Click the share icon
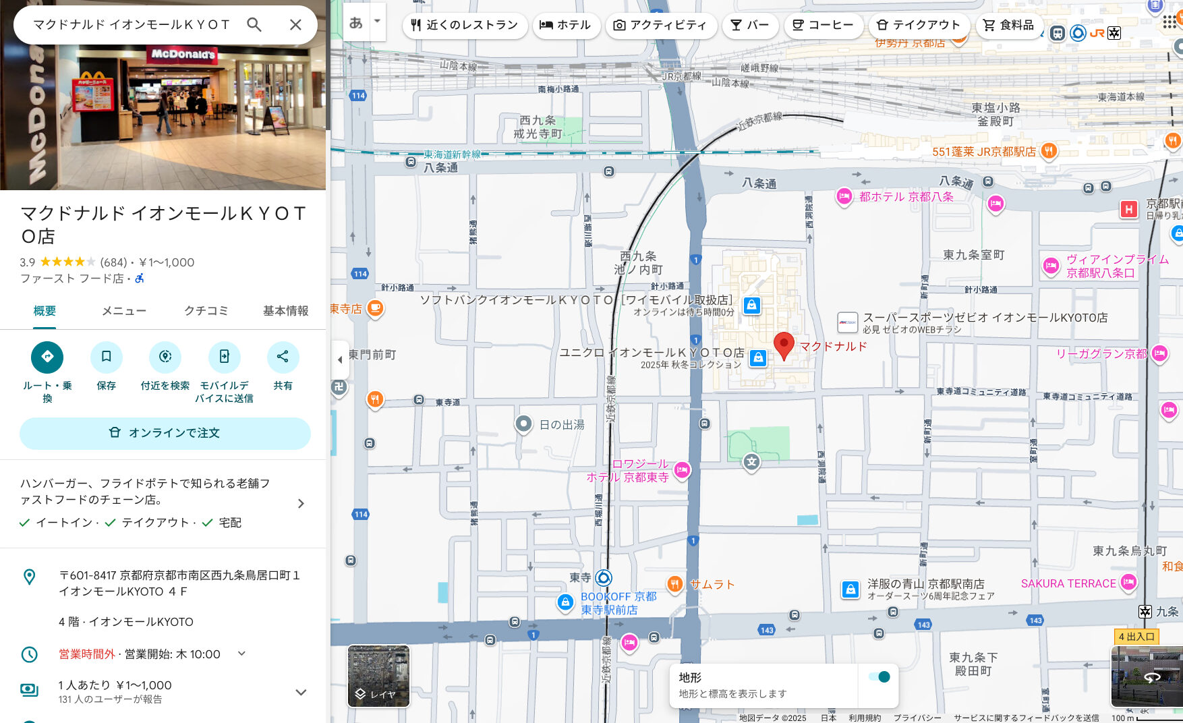 283,357
